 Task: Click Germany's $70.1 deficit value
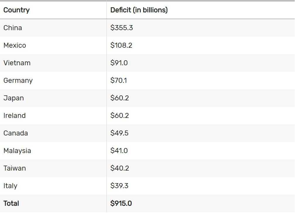[118, 80]
